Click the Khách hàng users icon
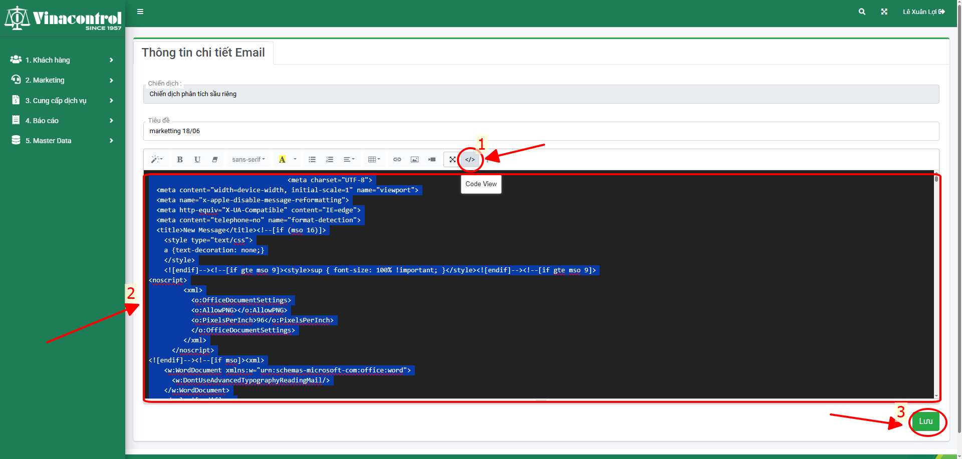962x459 pixels. coord(16,60)
